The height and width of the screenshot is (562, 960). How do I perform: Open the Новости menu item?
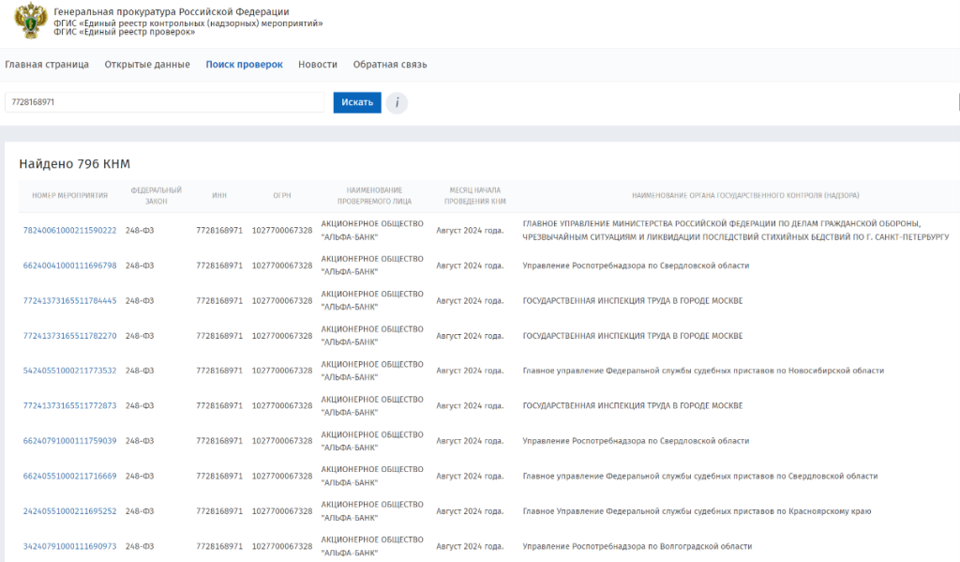(x=318, y=65)
